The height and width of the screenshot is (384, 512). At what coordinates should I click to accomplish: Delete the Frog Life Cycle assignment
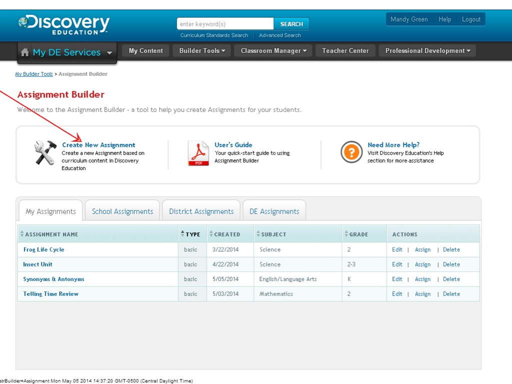(x=451, y=249)
